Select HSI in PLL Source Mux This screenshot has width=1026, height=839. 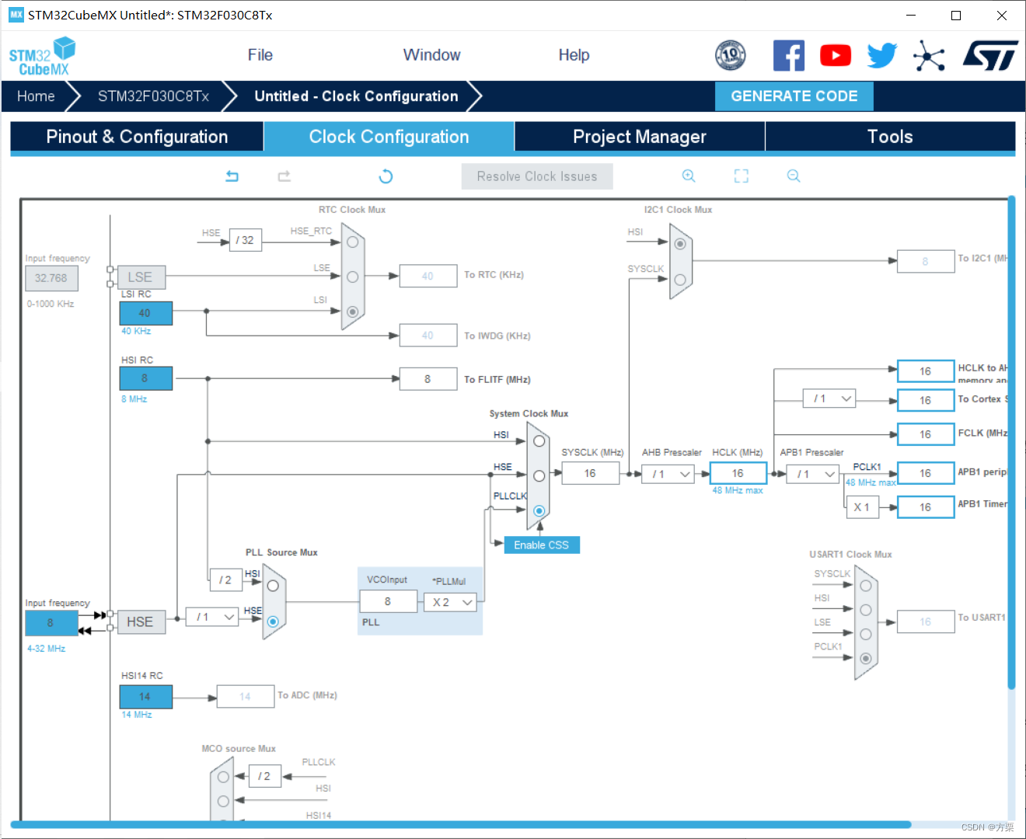pos(273,586)
